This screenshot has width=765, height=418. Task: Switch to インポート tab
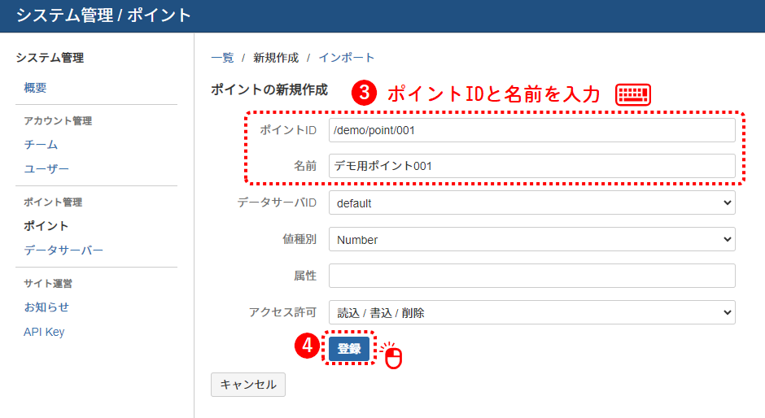pos(347,58)
